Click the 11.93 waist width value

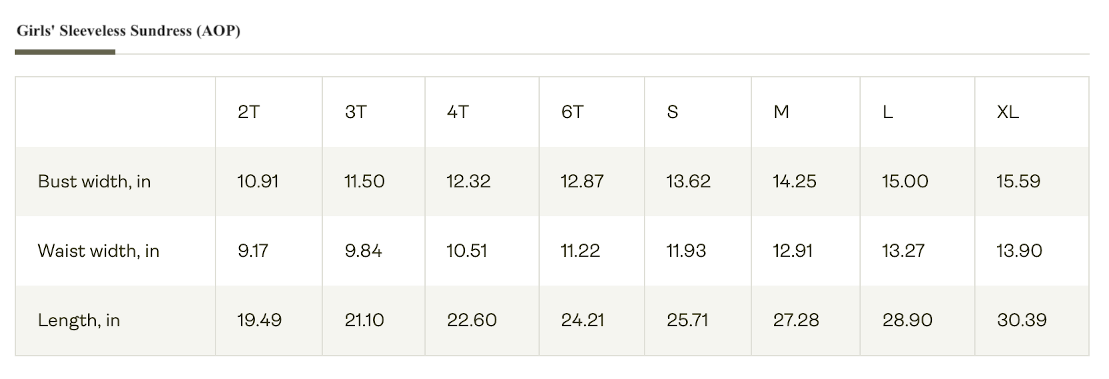coord(686,251)
